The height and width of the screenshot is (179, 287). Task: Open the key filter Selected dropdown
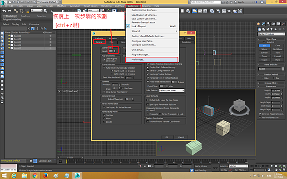pos(238,166)
